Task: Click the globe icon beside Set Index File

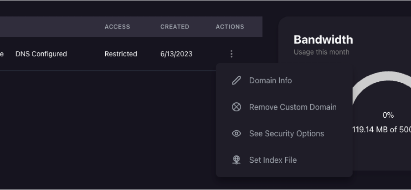Action: tap(236, 160)
